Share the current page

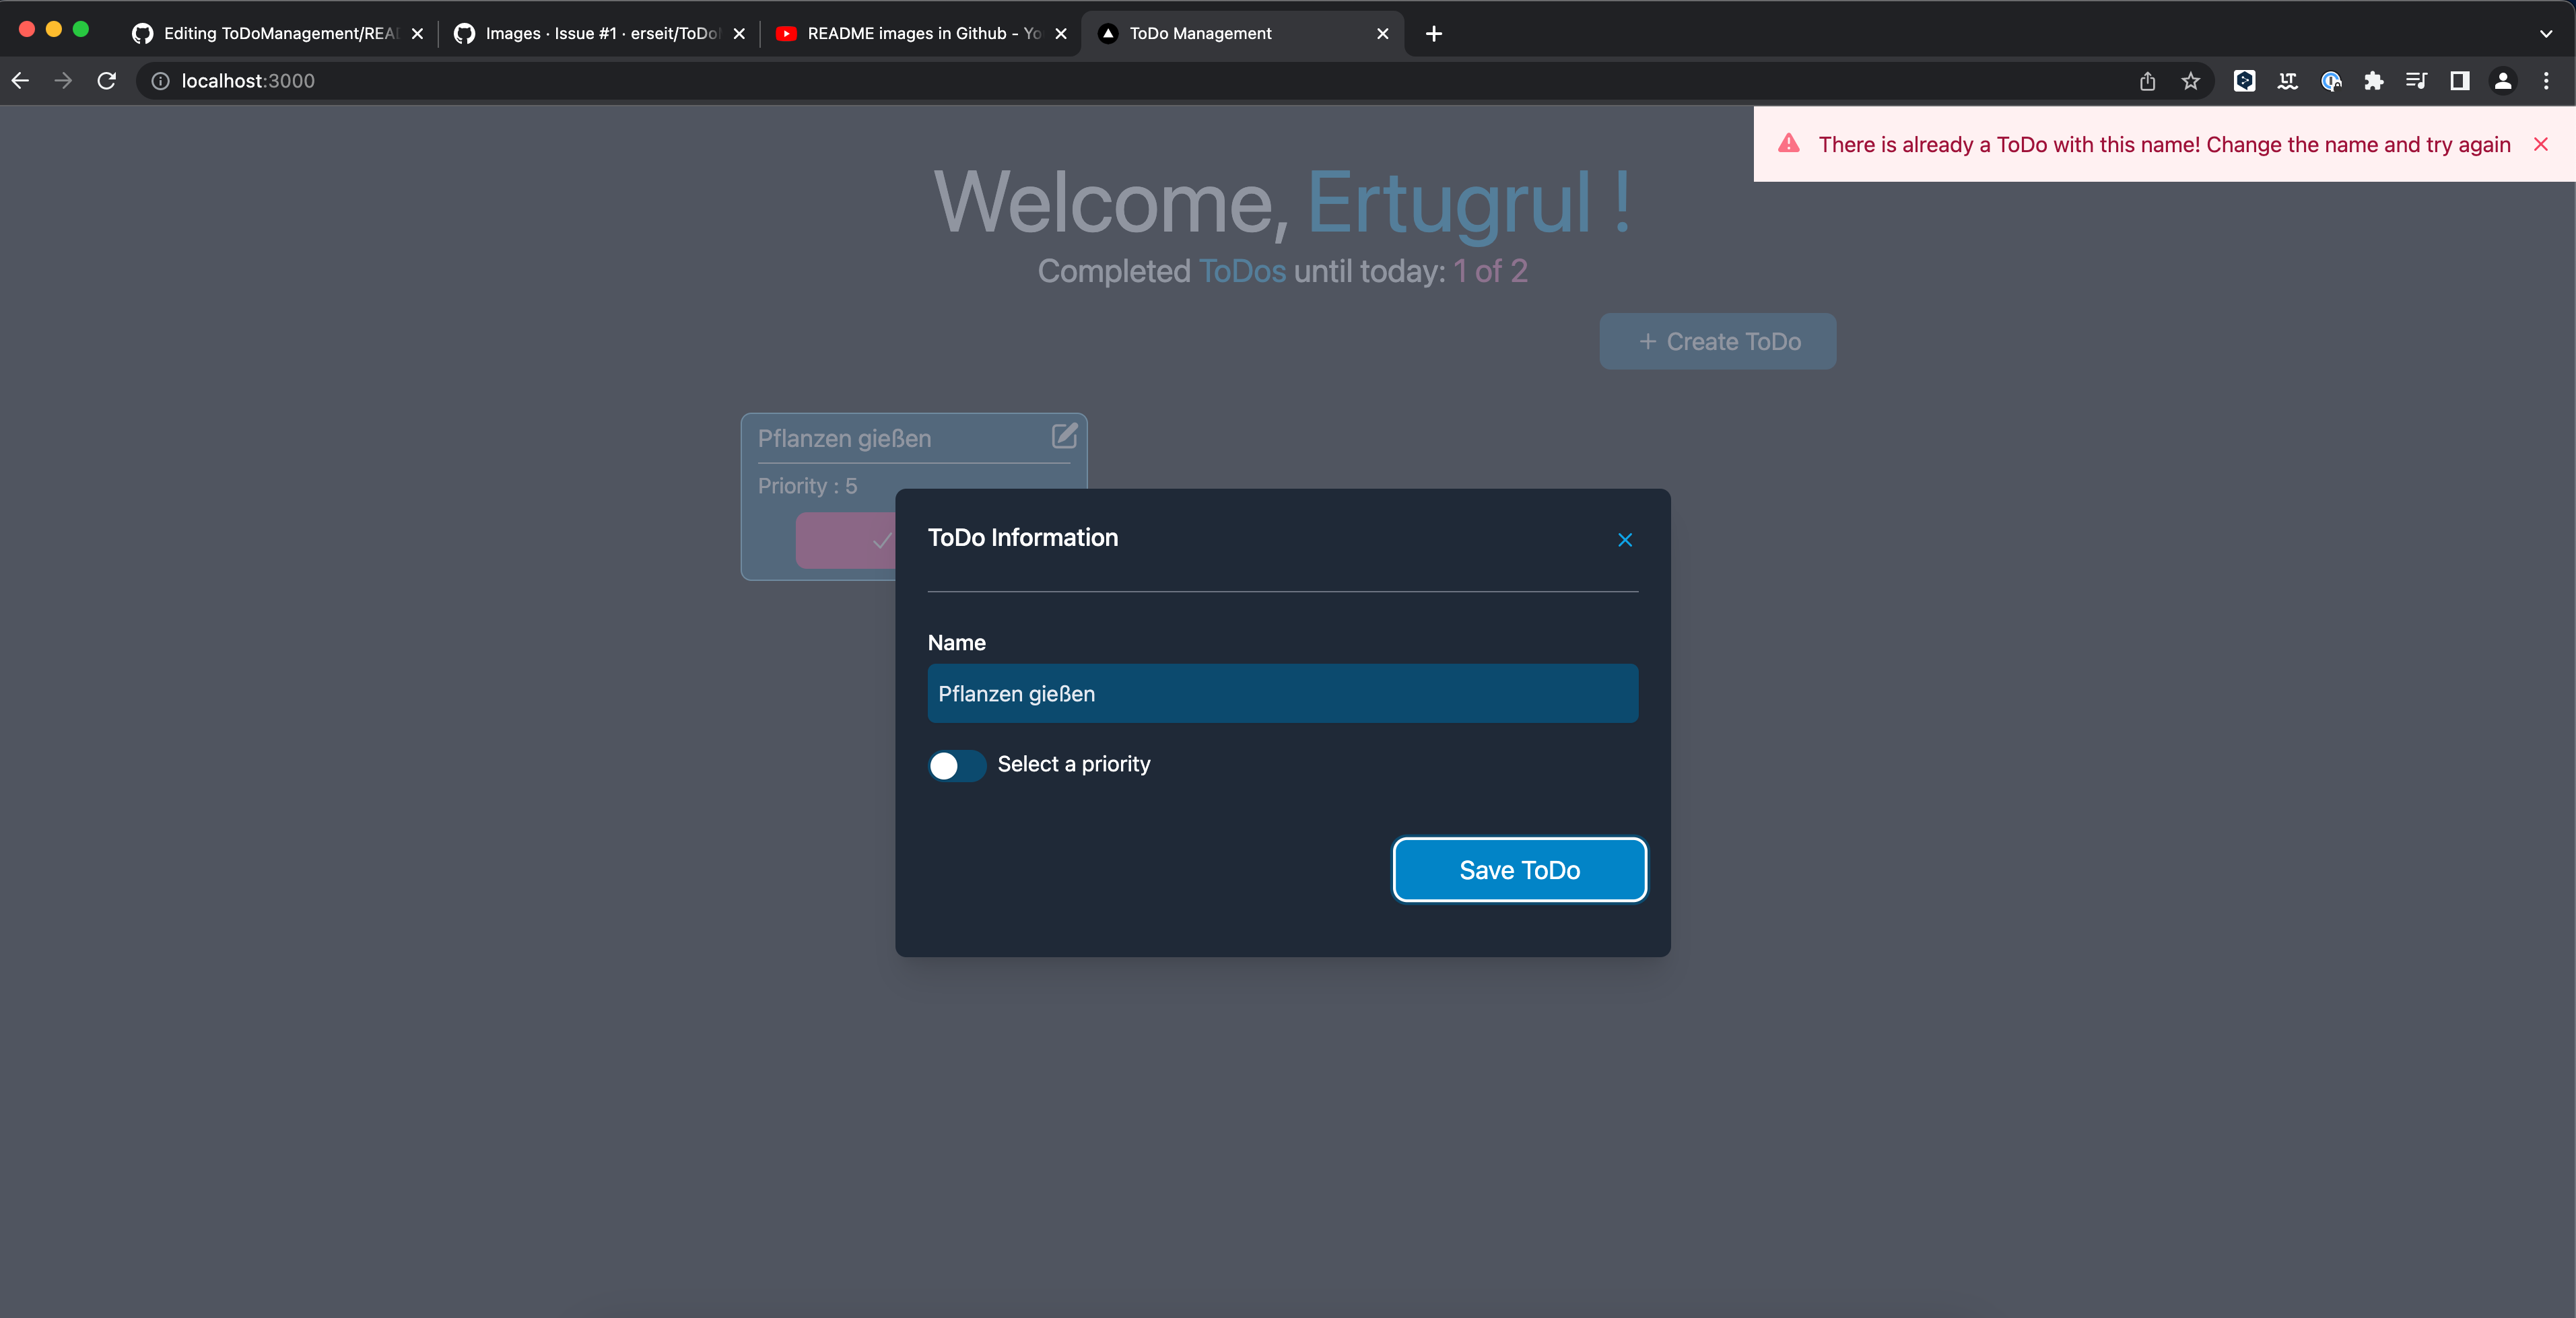[x=2148, y=81]
